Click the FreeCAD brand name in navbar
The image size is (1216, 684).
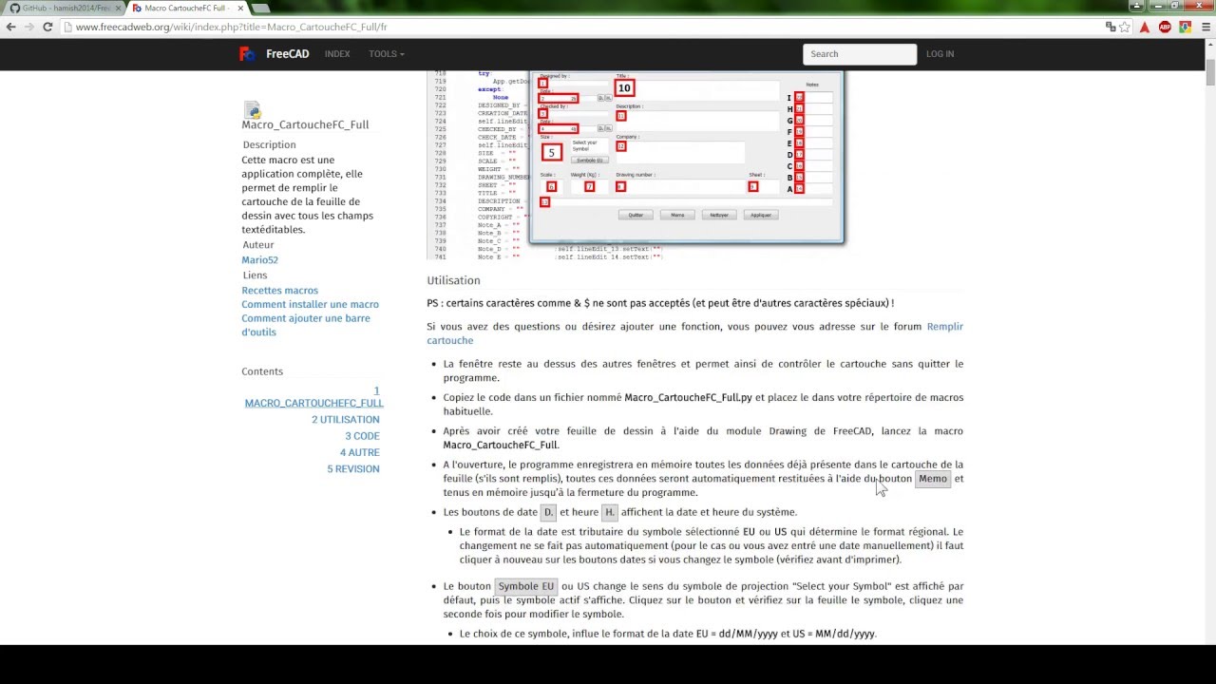[x=287, y=54]
